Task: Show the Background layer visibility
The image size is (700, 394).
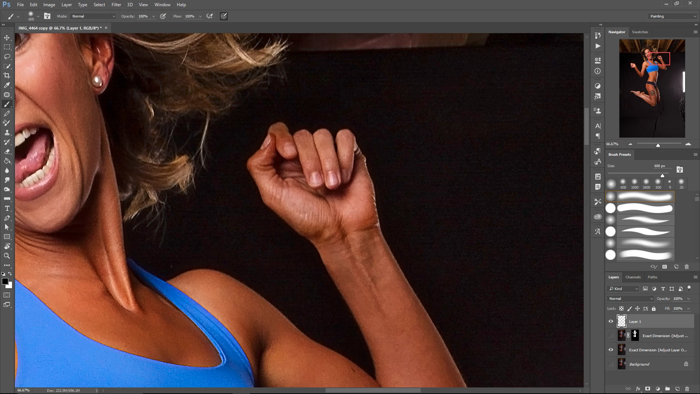Action: click(611, 364)
